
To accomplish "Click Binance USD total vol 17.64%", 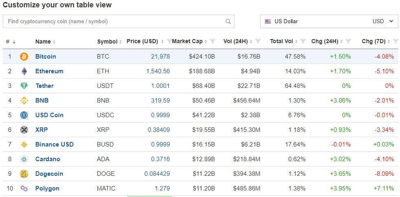I will 295,144.
